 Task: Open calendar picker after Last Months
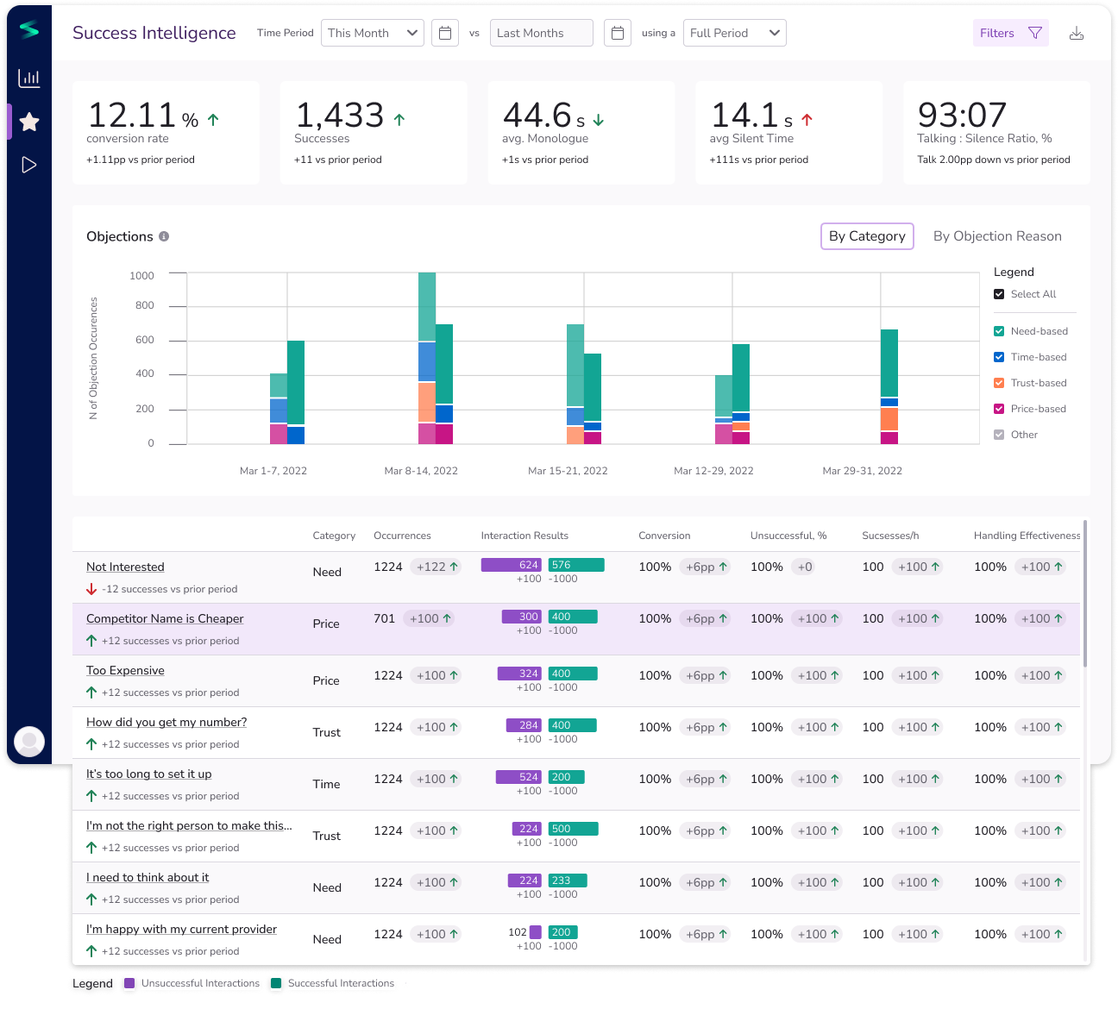pyautogui.click(x=618, y=33)
